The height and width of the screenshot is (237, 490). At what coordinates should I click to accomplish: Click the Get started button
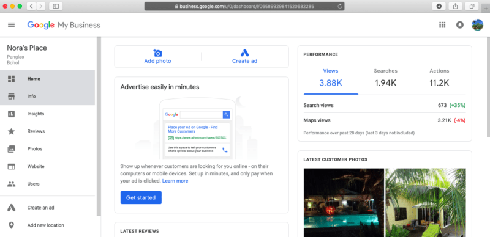coord(141,198)
